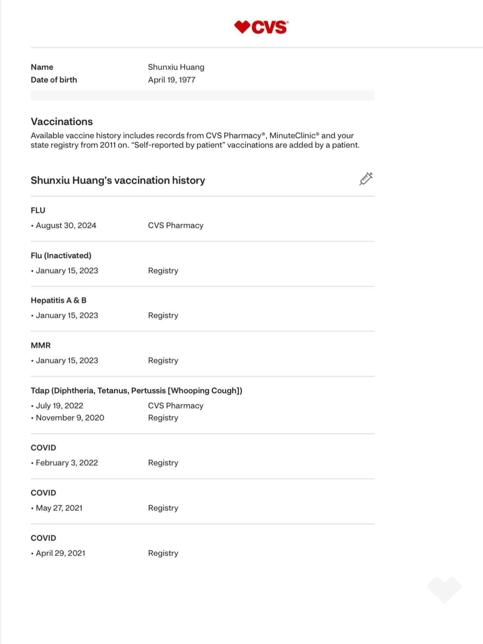Click the MMR vaccine heading
Viewport: 483px width, 644px height.
40,345
